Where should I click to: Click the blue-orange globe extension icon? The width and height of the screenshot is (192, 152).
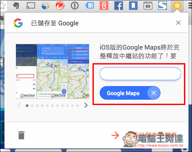45,6
